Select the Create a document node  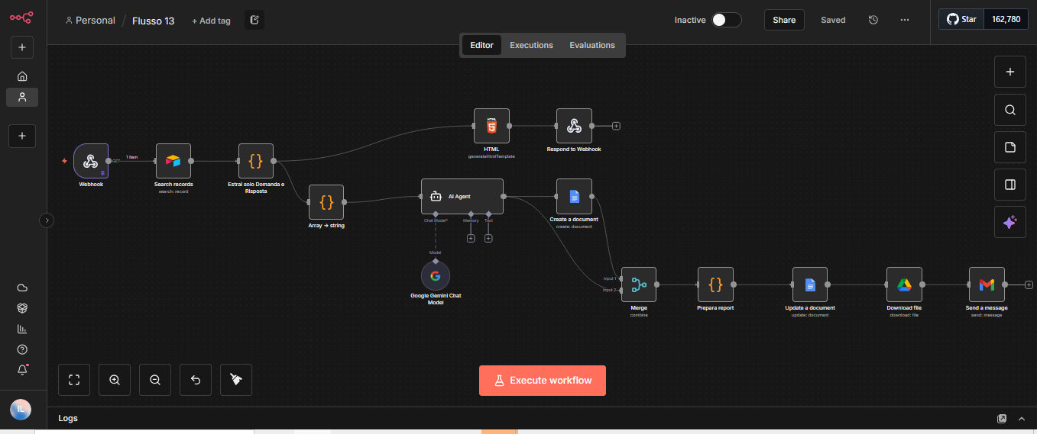coord(574,196)
